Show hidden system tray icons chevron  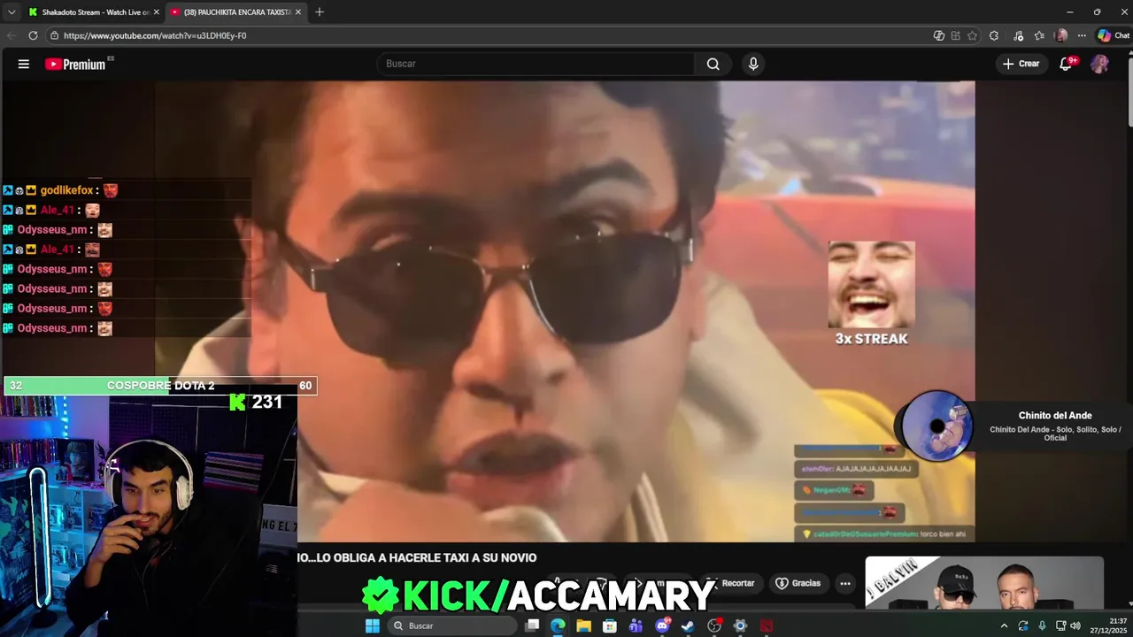click(1004, 625)
